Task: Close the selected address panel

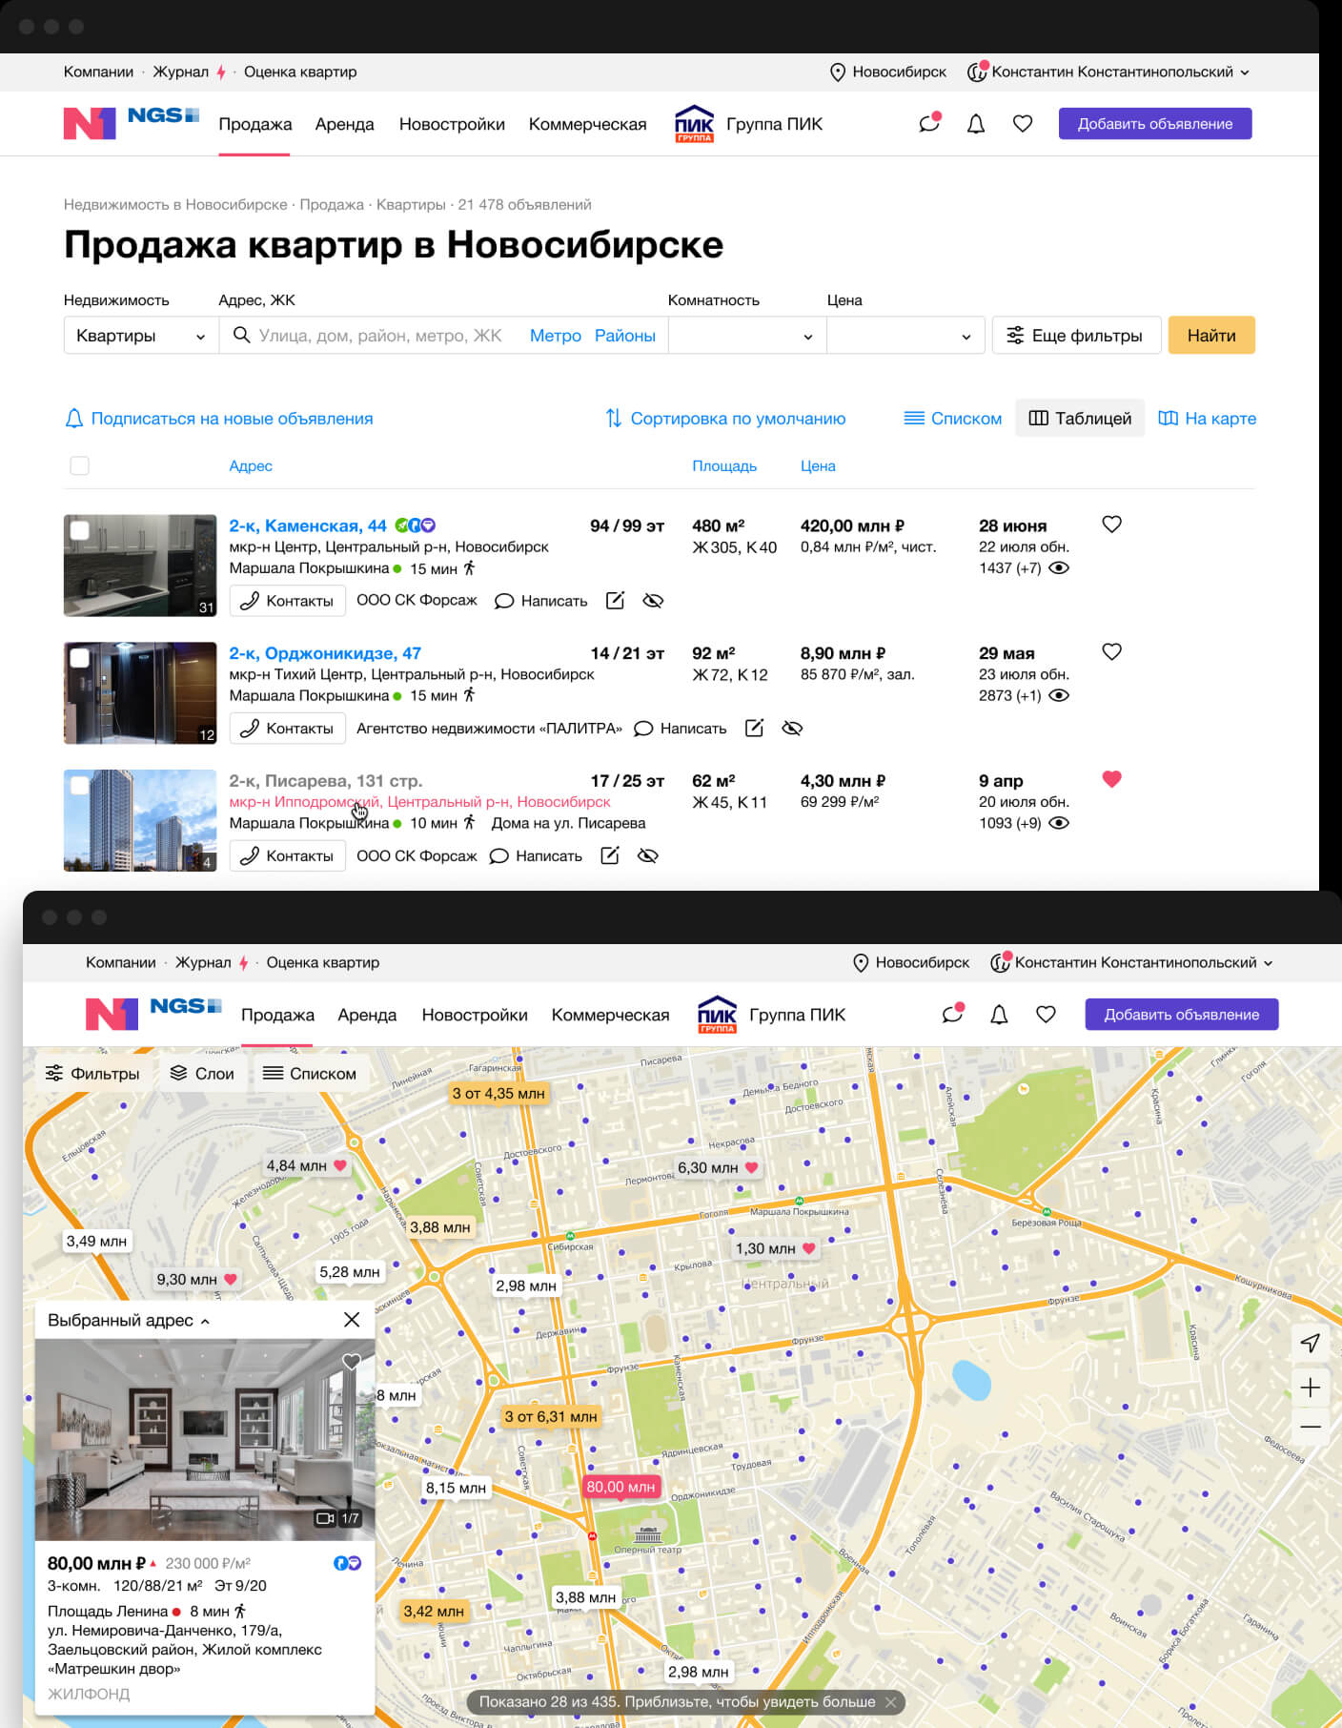Action: pyautogui.click(x=352, y=1320)
